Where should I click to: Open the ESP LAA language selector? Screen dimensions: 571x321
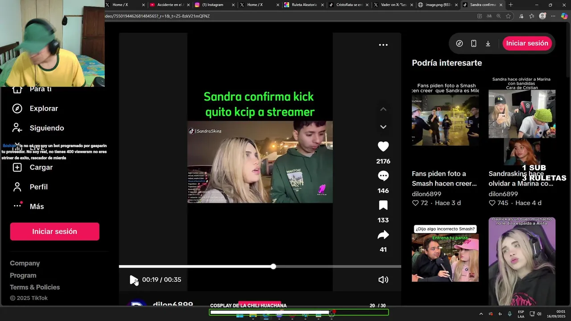point(521,314)
